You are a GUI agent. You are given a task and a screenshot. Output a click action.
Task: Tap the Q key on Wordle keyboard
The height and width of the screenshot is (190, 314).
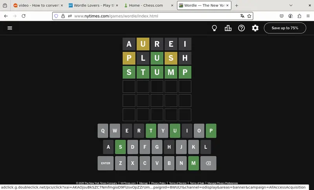coord(103,131)
